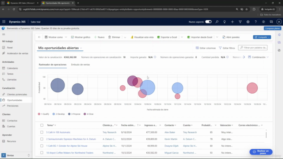This screenshot has height=159, width=283.
Task: Check the 18 Airpot Coffee Makers row
Action: [x=42, y=153]
